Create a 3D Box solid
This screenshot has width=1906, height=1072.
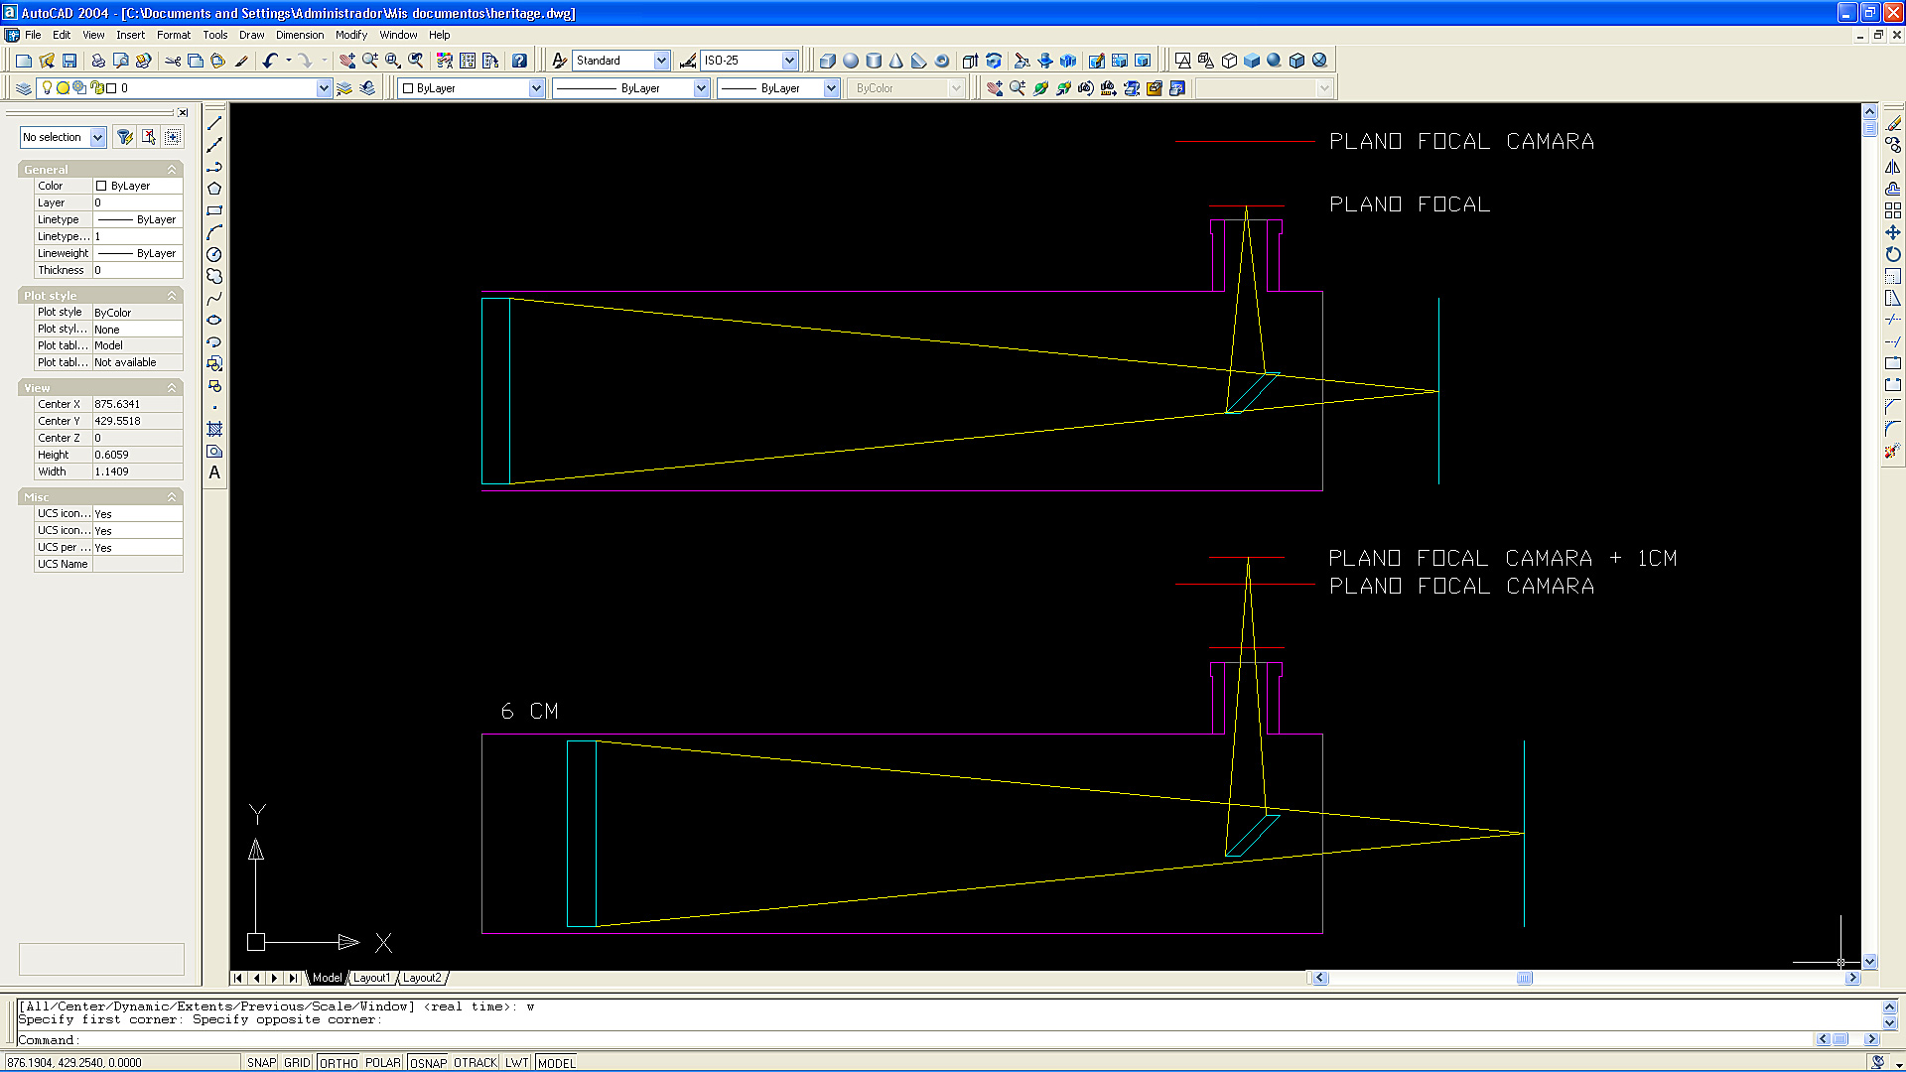click(x=828, y=61)
